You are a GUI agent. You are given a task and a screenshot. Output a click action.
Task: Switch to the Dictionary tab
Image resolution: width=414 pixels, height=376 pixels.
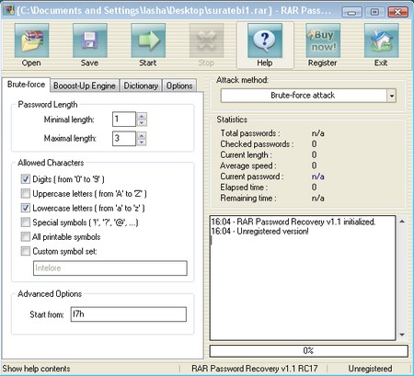[141, 85]
